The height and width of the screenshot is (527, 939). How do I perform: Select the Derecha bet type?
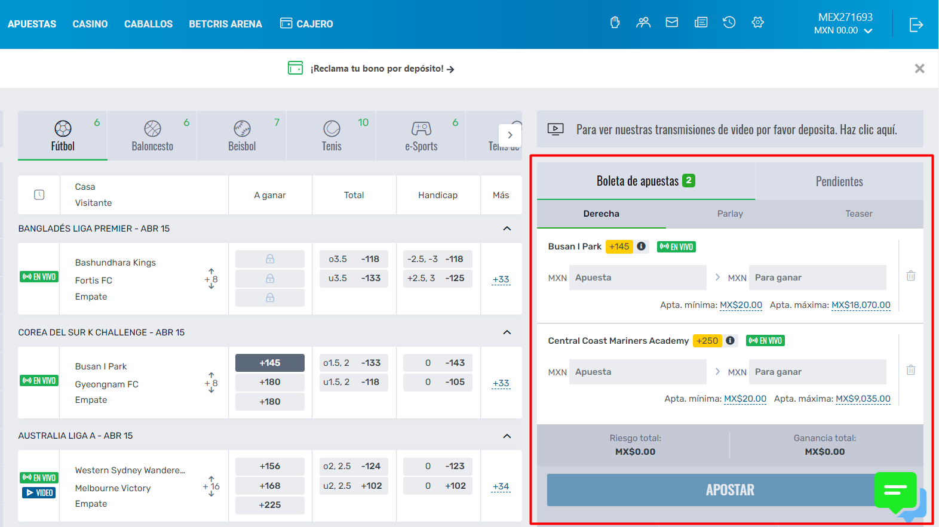point(601,214)
